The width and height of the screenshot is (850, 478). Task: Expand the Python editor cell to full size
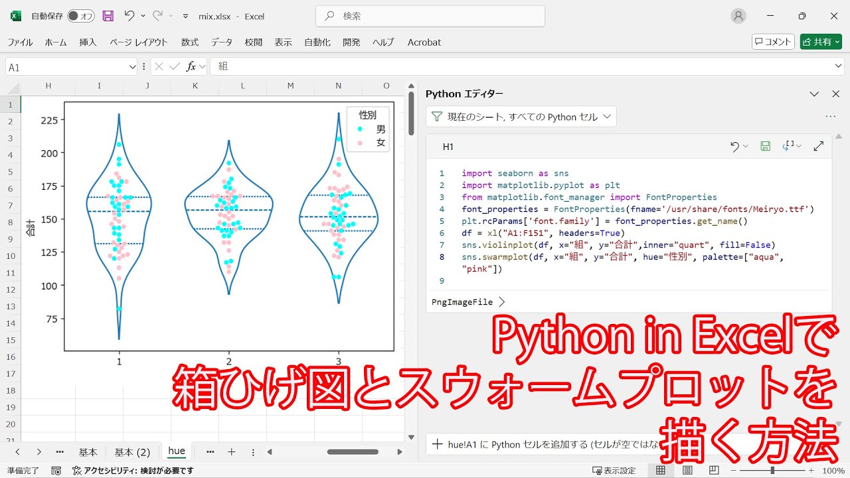click(818, 146)
